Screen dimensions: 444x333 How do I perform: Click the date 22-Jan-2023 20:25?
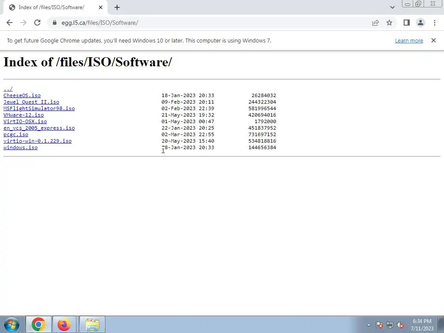pyautogui.click(x=188, y=128)
